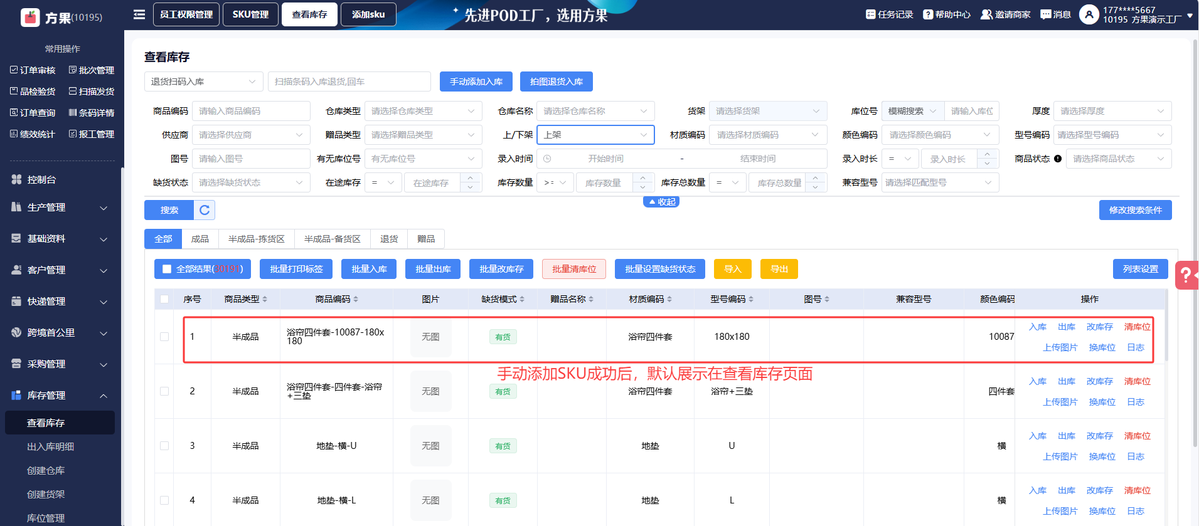Open the 厚度 dropdown
Screen dimensions: 1199x526
[x=1112, y=111]
